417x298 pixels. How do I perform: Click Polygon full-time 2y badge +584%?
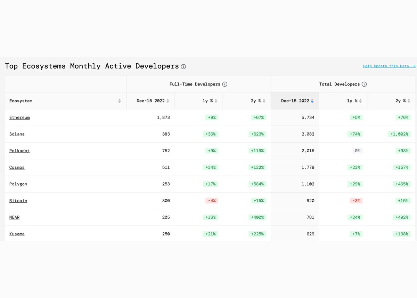point(257,184)
